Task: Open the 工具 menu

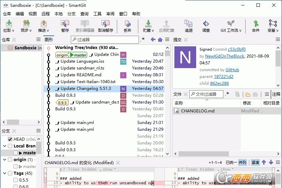Action: [x=97, y=14]
